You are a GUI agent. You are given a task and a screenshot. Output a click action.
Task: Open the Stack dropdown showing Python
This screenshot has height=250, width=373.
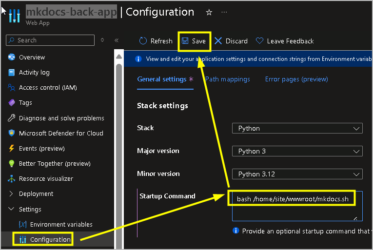click(x=297, y=129)
